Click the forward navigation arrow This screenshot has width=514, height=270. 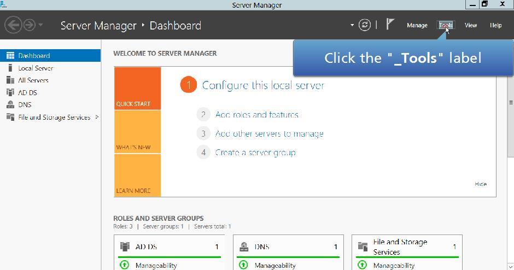29,25
